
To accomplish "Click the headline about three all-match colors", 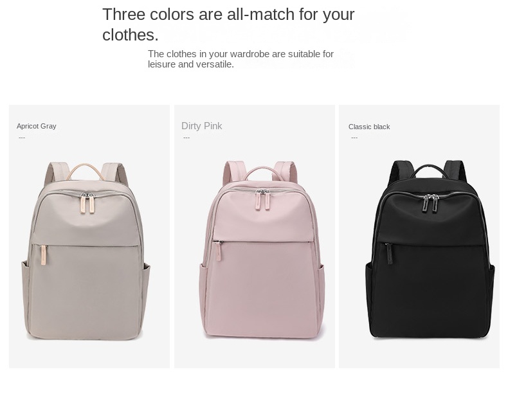I will [x=228, y=24].
